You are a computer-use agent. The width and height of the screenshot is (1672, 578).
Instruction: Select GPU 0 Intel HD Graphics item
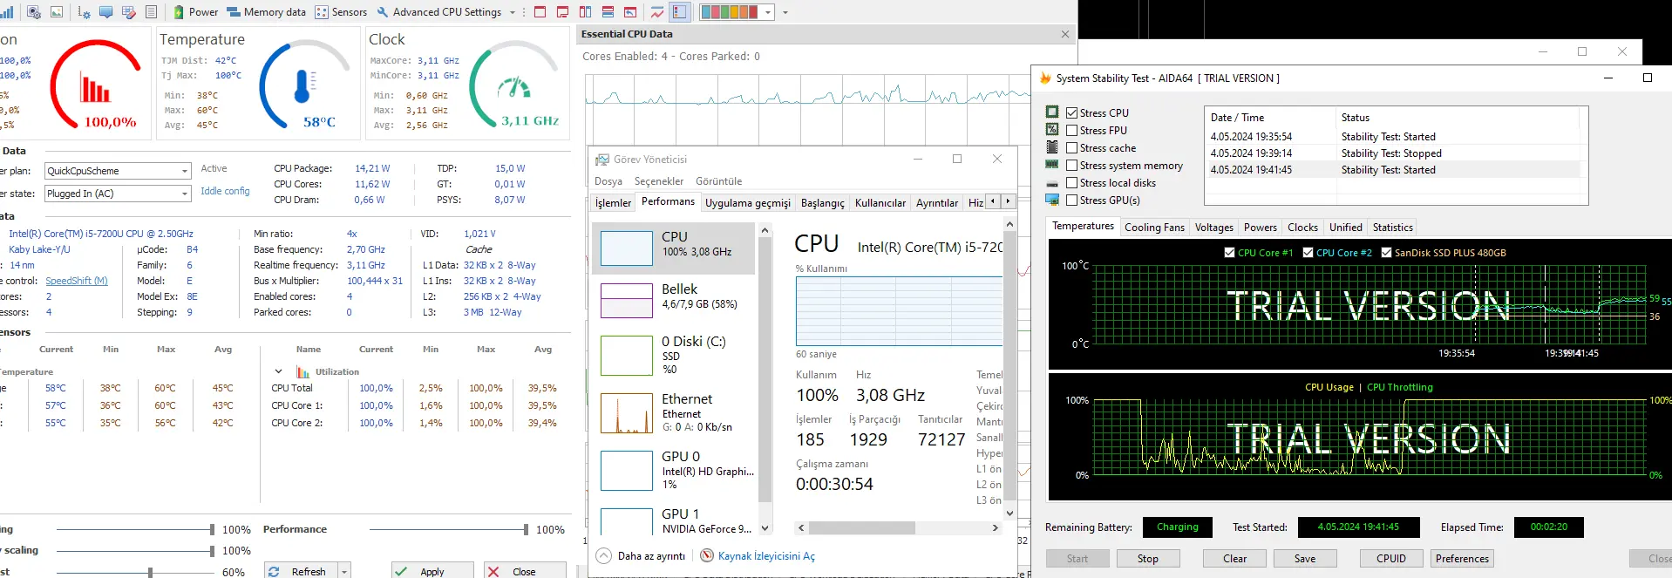point(673,470)
